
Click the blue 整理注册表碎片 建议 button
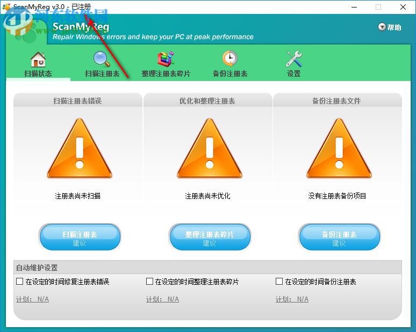pyautogui.click(x=210, y=237)
